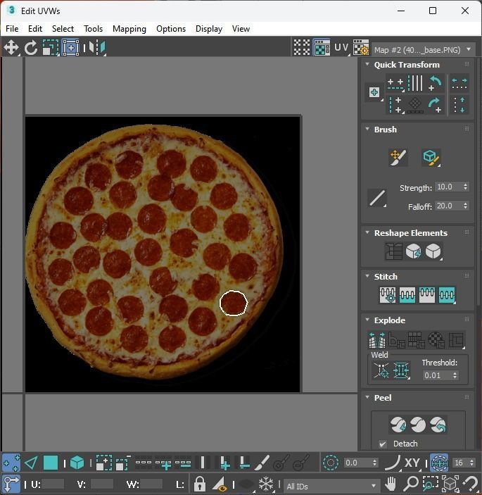Toggle Select By Element XYZ cube
This screenshot has width=482, height=495.
[x=77, y=463]
